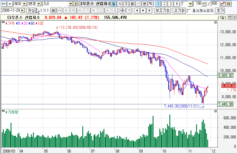237x154 pixels.
Task: Open the 2008-11-29 date picker dropdown
Action: (x=23, y=11)
